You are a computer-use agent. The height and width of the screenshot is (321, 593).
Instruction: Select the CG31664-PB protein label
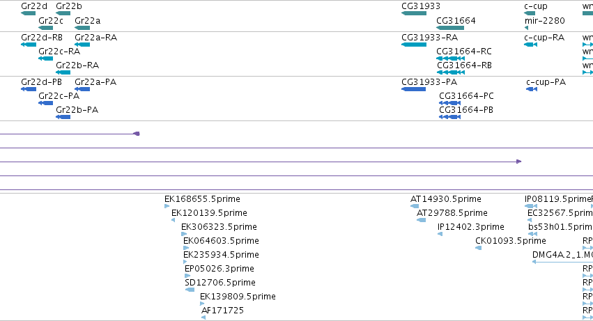click(466, 110)
